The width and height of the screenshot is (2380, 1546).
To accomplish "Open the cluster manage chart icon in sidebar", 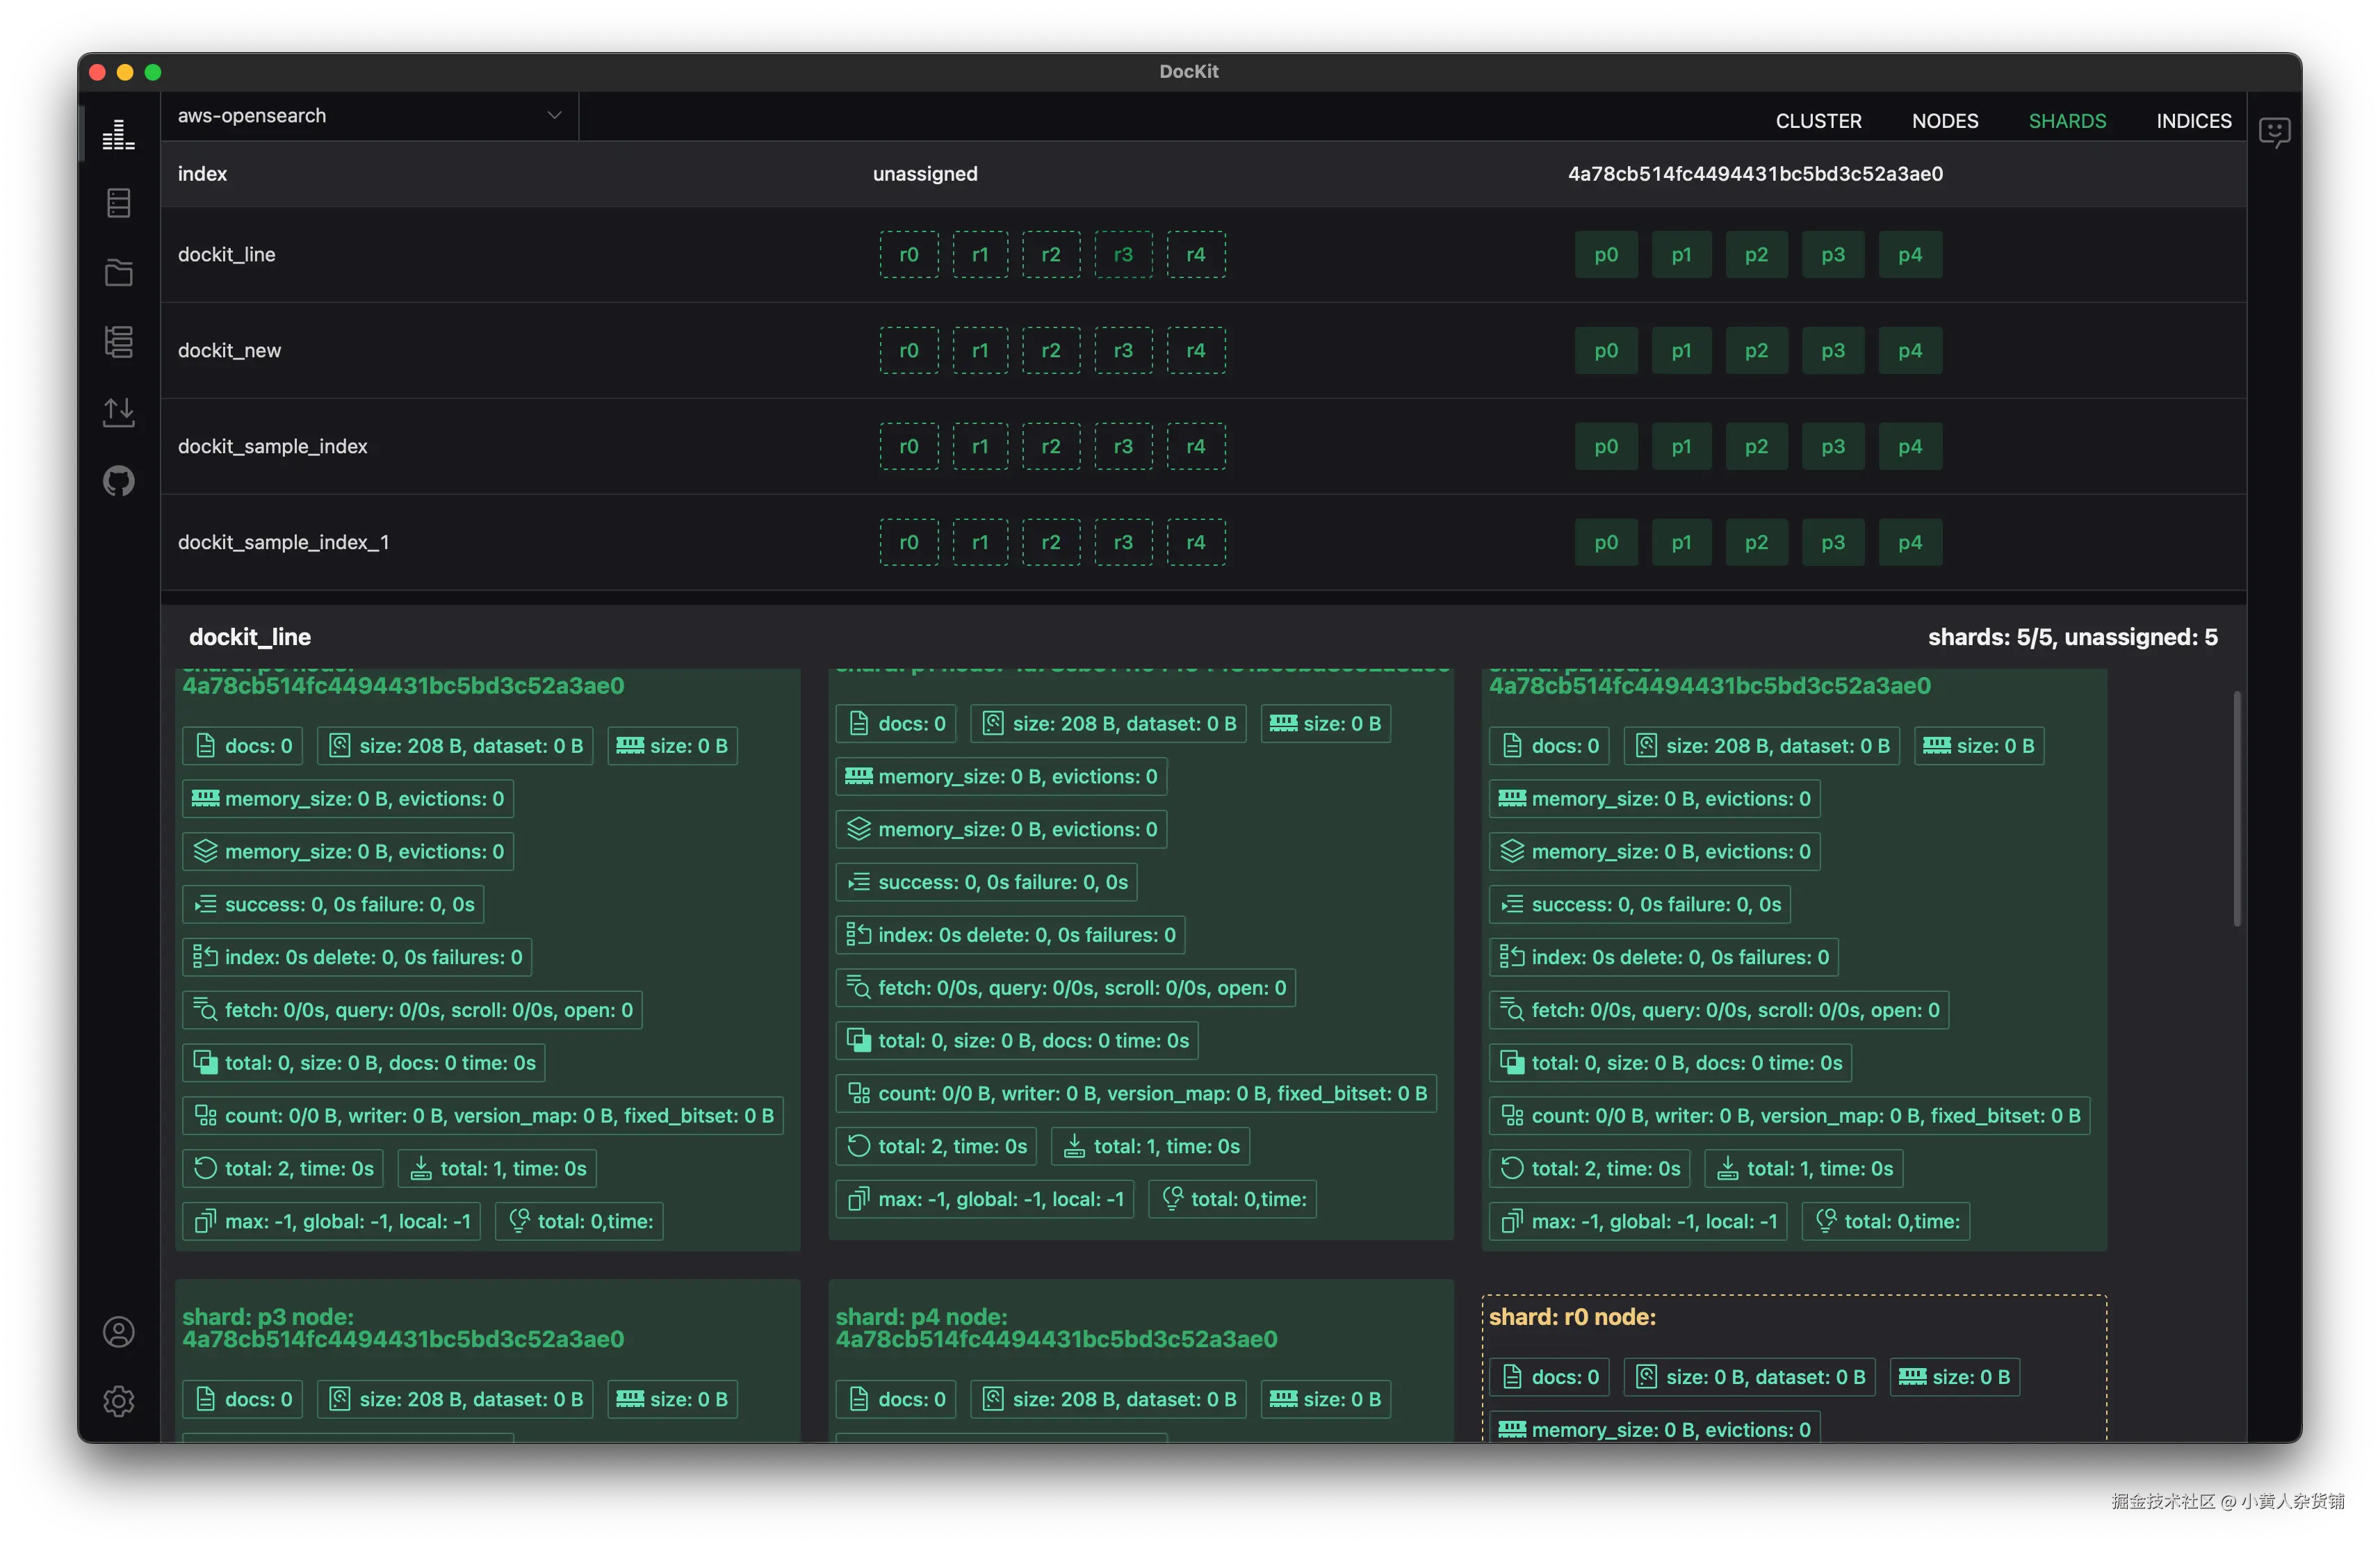I will coord(118,134).
